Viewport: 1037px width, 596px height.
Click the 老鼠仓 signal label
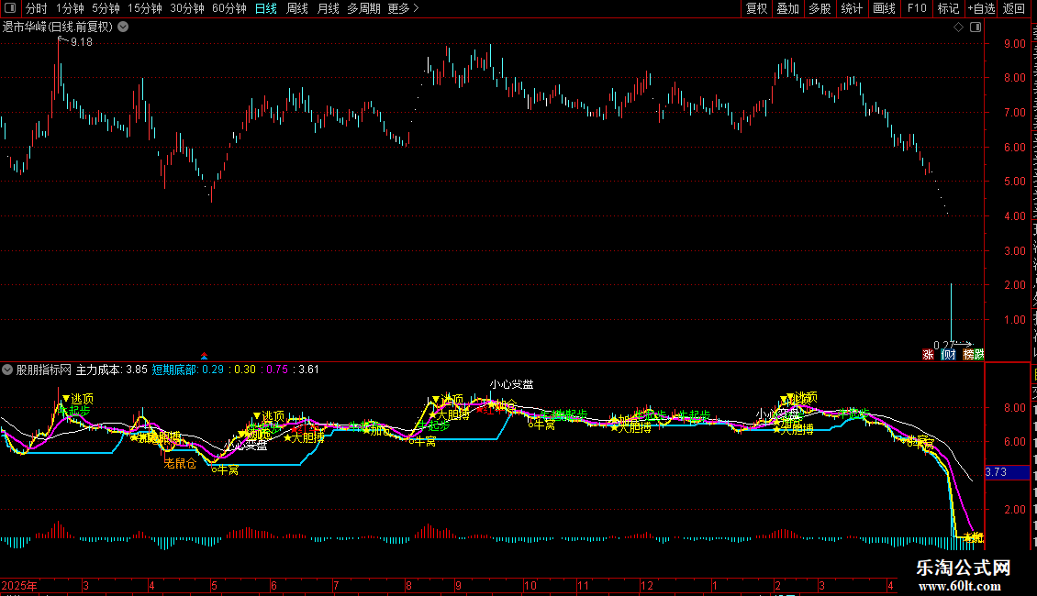180,464
